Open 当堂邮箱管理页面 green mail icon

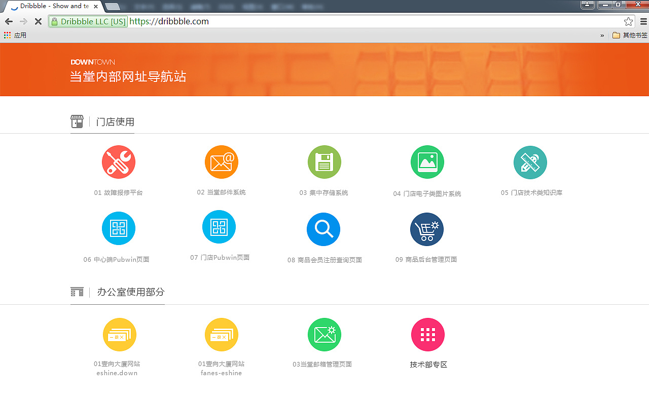coord(324,334)
